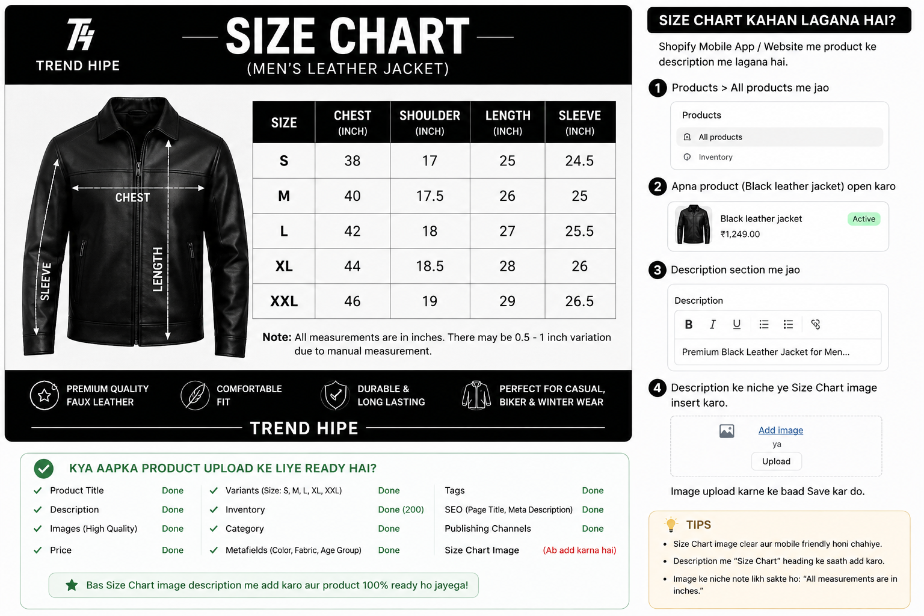Select All products in Products menu
This screenshot has width=924, height=616.
click(780, 137)
